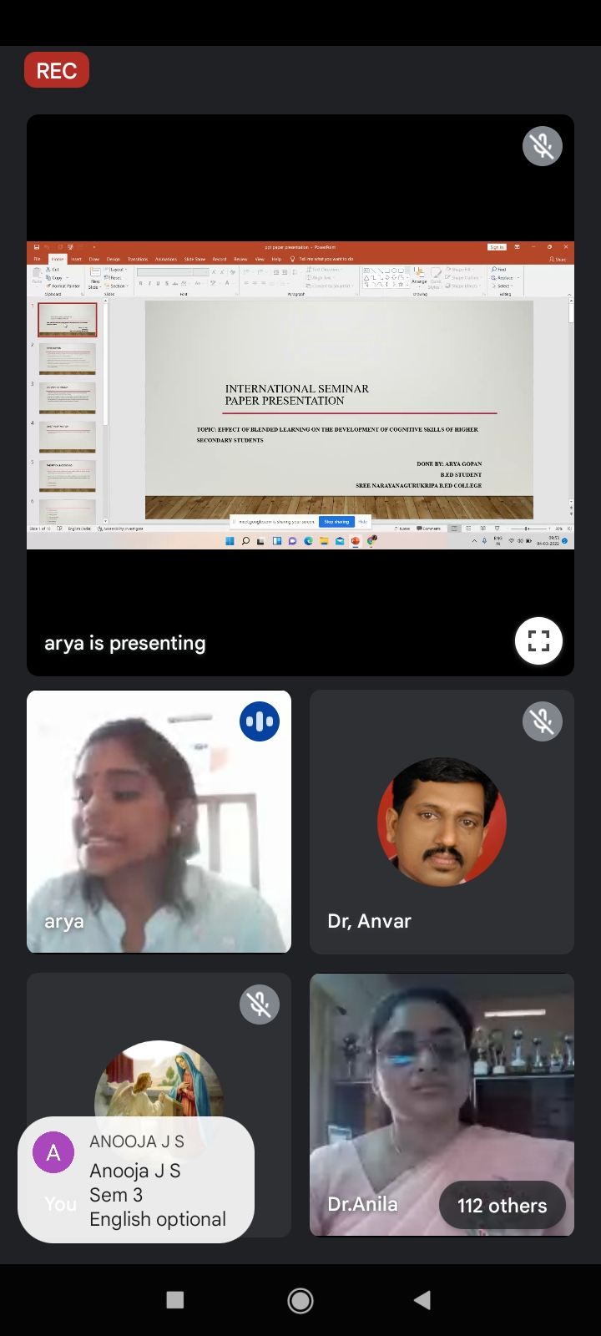Open the File tab in shared PowerPoint
The height and width of the screenshot is (1336, 601).
tap(37, 259)
